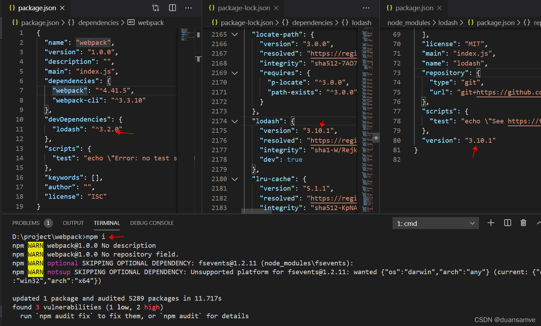Close the first package.json editor tab
This screenshot has height=326, width=541.
[x=62, y=8]
